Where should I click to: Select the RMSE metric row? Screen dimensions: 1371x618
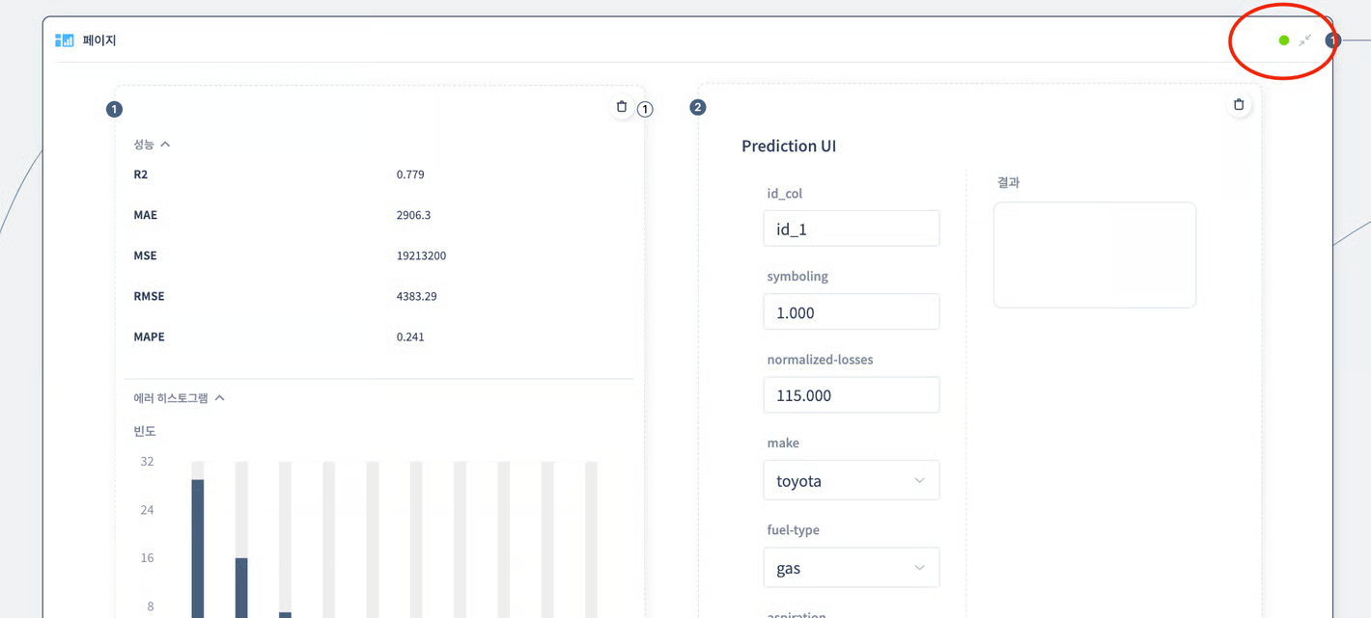click(x=377, y=296)
